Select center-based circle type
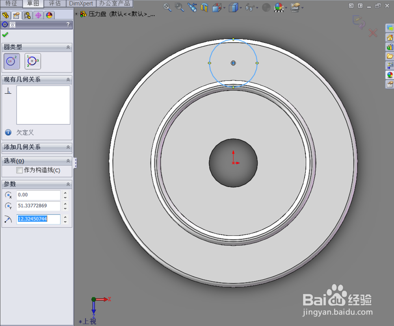Screen dimensions: 394x326 [x=11, y=61]
